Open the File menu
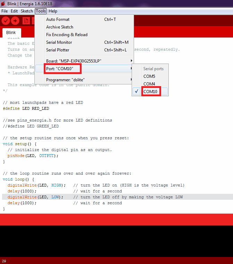This screenshot has width=233, height=264. (x=5, y=11)
